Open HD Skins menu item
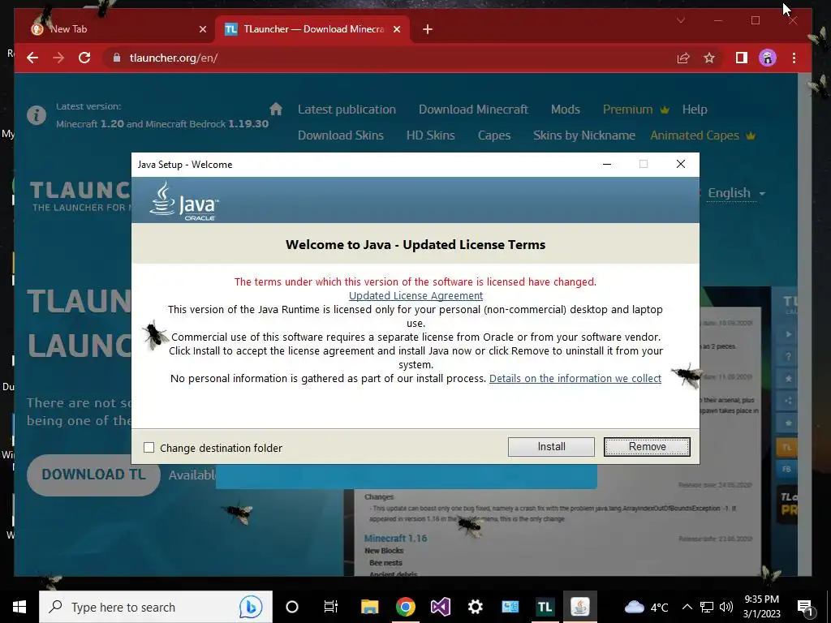Image resolution: width=831 pixels, height=623 pixels. click(430, 135)
